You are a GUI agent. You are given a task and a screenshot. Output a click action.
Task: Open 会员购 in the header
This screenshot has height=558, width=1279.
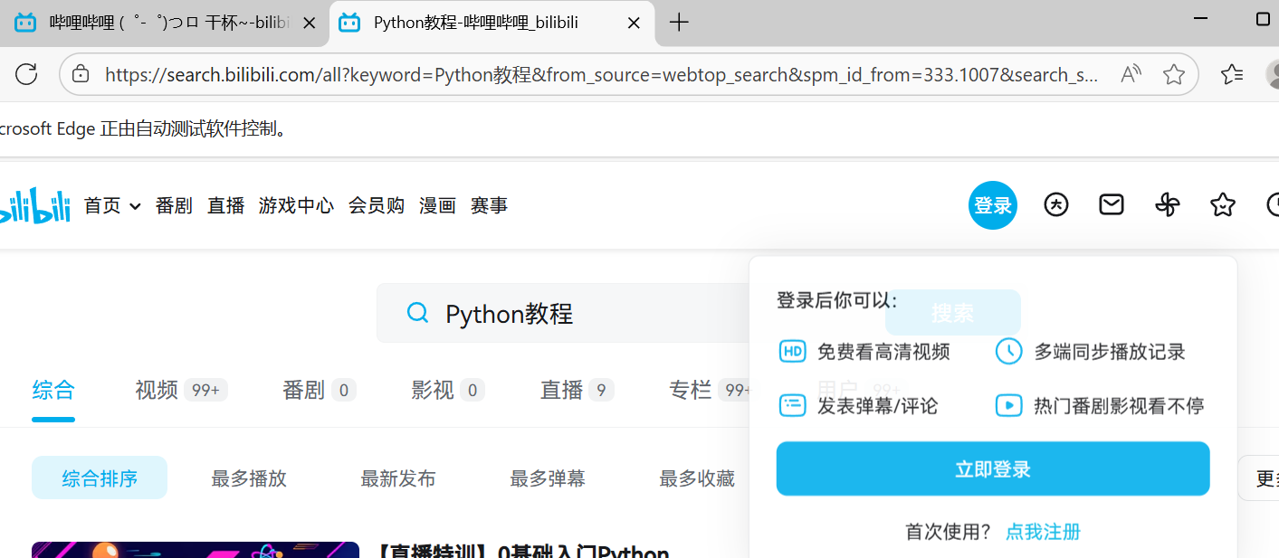click(x=377, y=206)
